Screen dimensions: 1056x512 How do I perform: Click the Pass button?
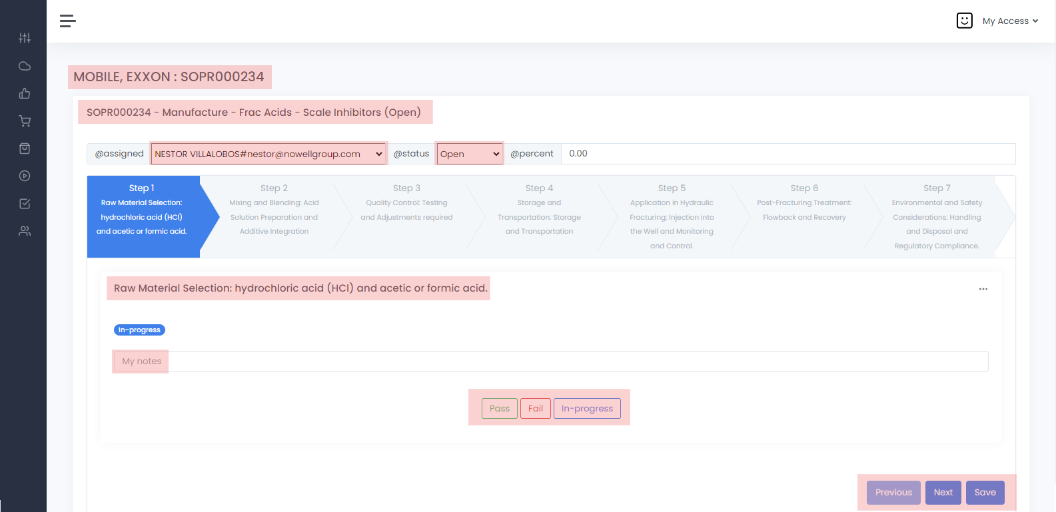point(500,408)
